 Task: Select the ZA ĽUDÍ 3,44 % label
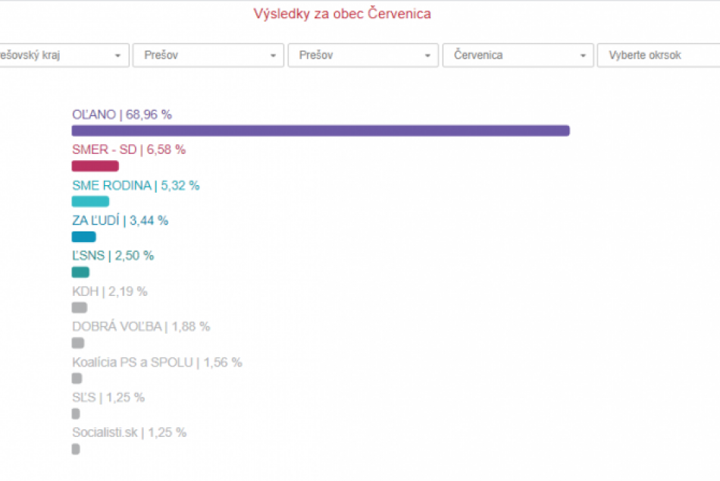point(120,221)
